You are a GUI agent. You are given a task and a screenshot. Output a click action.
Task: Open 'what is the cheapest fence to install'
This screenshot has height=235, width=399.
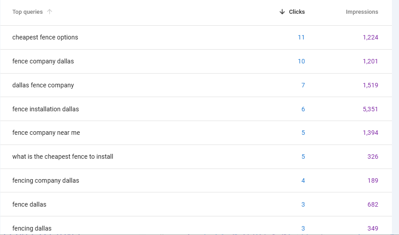[63, 157]
